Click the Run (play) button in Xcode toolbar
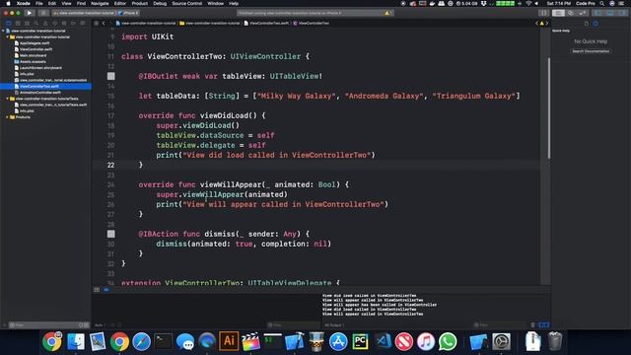Image resolution: width=631 pixels, height=355 pixels. tap(29, 13)
